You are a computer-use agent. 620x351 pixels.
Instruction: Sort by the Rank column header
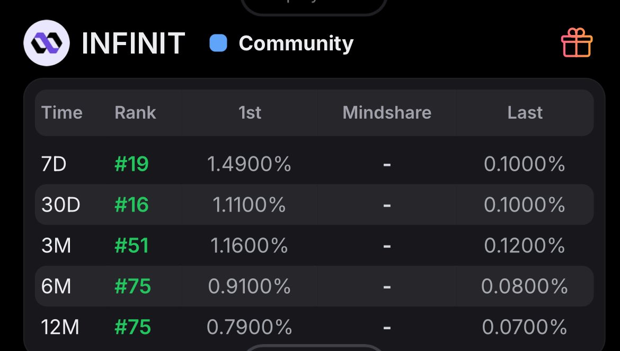coord(135,113)
